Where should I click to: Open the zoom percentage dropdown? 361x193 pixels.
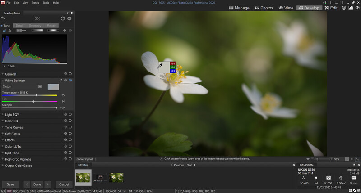pyautogui.click(x=347, y=159)
